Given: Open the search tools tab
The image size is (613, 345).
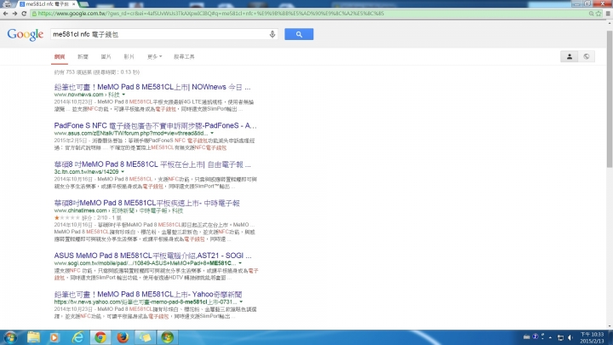Looking at the screenshot, I should (x=184, y=57).
